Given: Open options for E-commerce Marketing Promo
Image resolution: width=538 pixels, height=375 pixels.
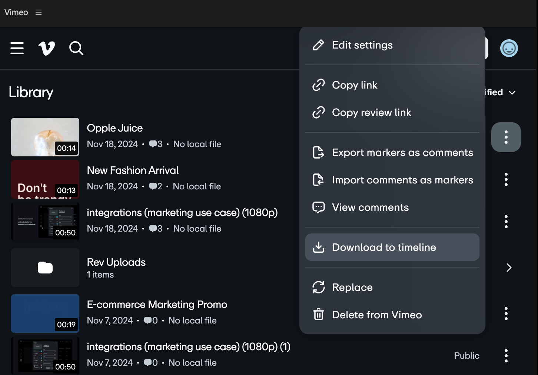Looking at the screenshot, I should (x=506, y=313).
